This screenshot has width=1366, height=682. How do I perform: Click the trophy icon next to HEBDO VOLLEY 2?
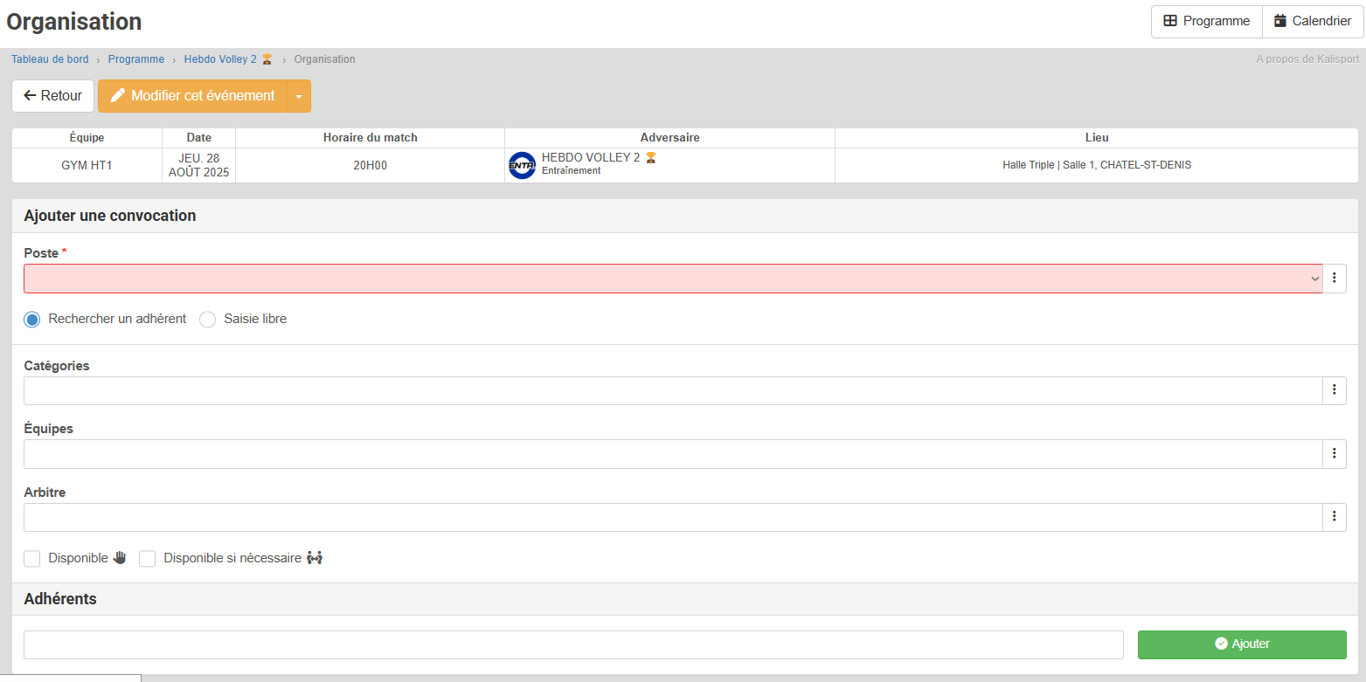pyautogui.click(x=650, y=158)
